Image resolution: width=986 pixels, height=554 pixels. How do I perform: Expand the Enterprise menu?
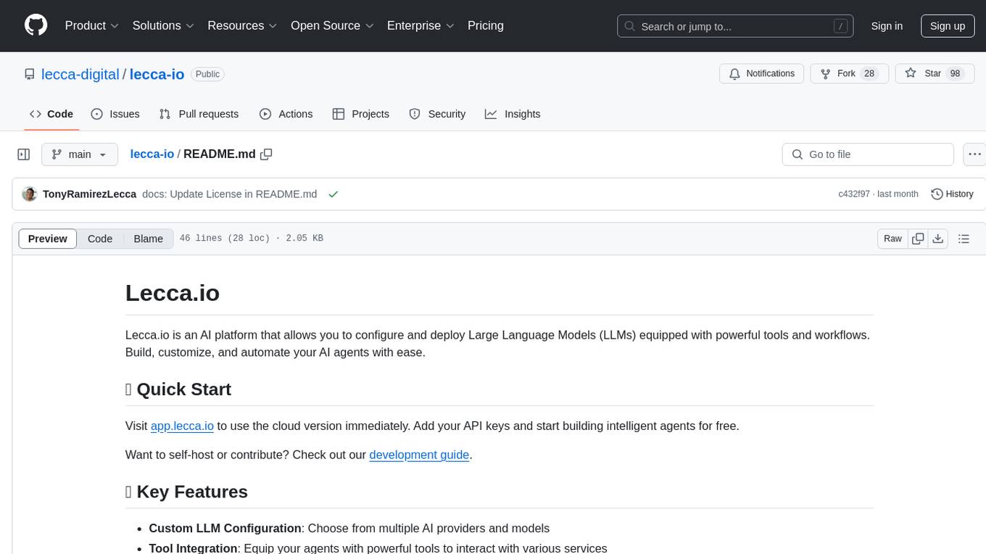point(420,25)
